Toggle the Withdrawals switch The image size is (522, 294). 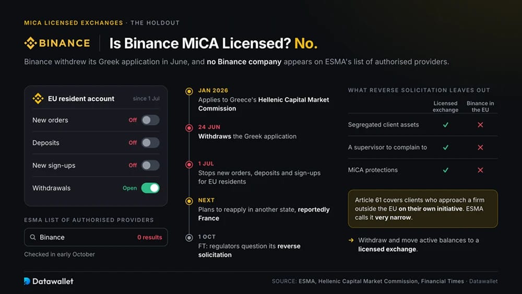click(x=150, y=188)
